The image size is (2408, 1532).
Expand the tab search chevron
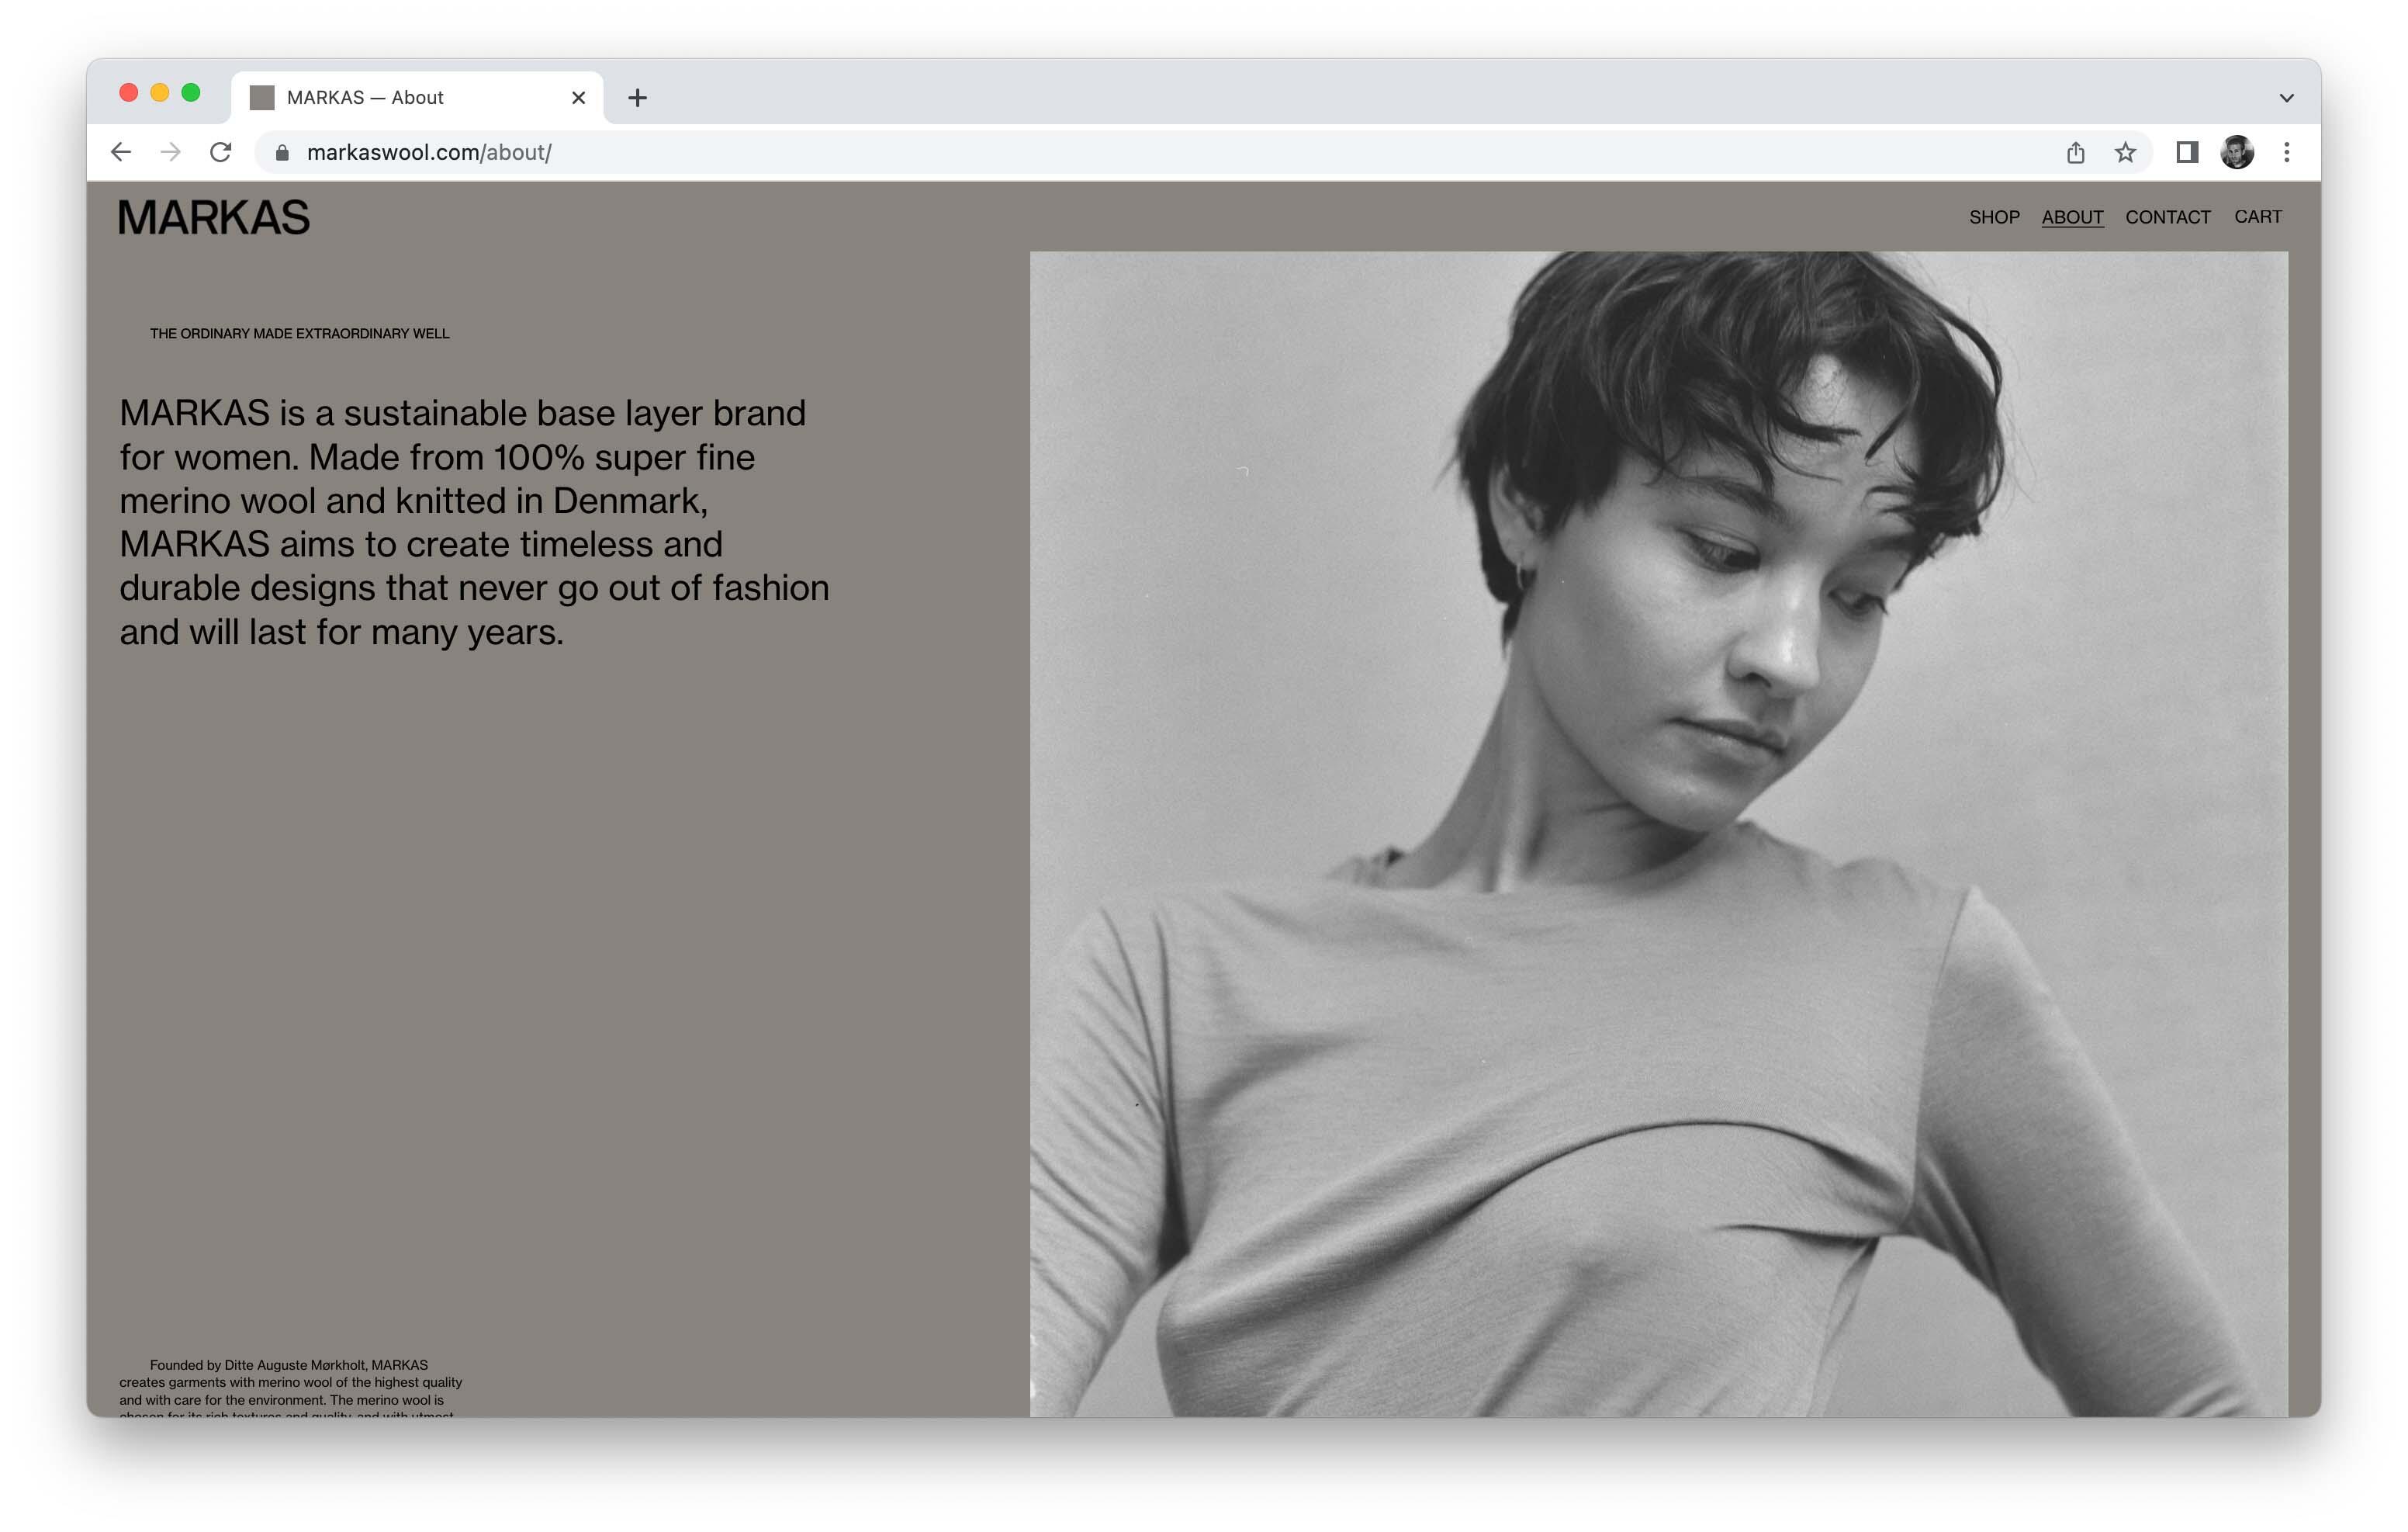coord(2286,98)
